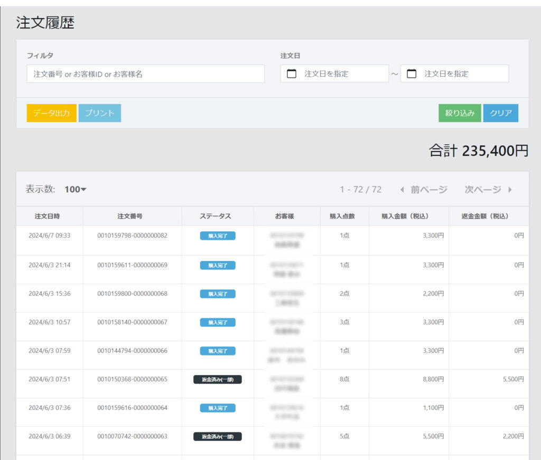Click the end date calendar icon
The image size is (541, 460).
click(x=412, y=74)
